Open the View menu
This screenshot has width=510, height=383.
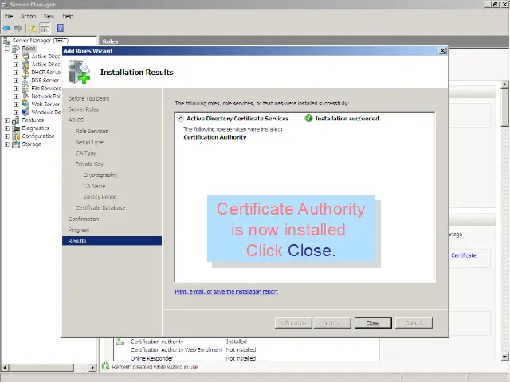pos(49,16)
